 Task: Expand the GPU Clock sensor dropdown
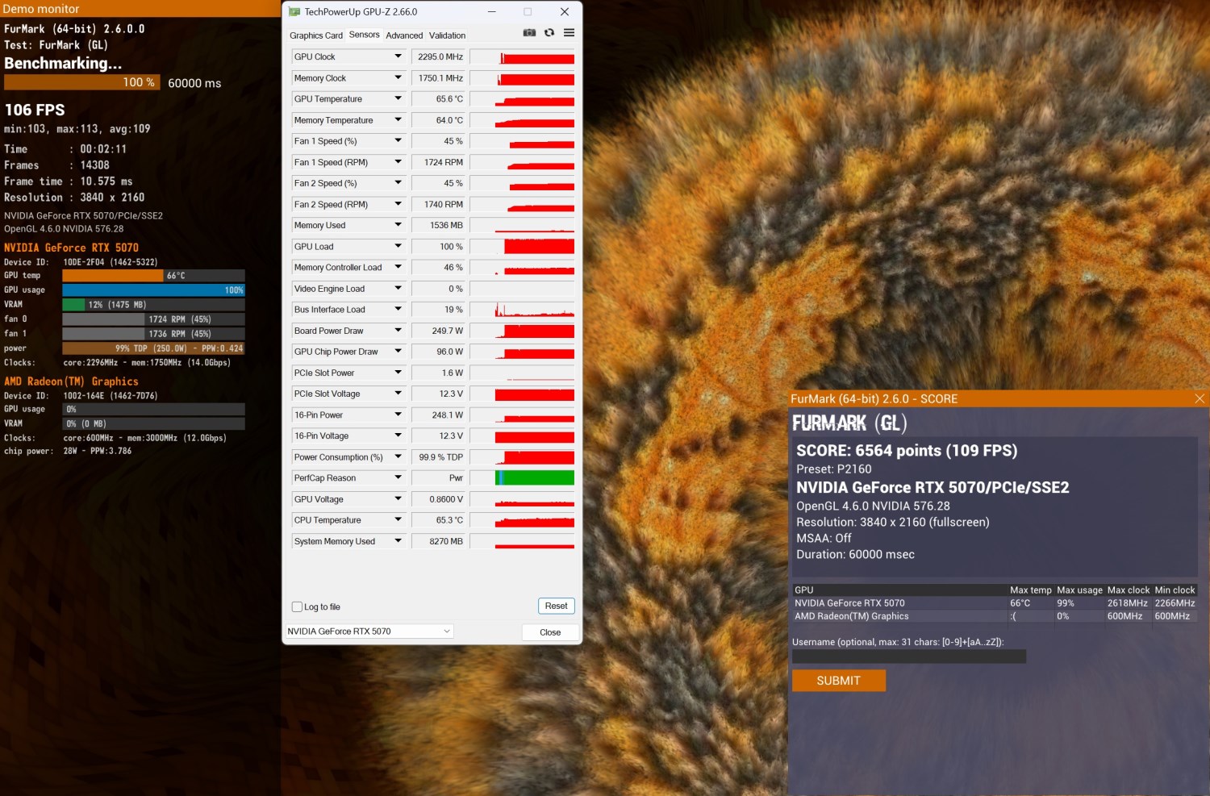398,56
